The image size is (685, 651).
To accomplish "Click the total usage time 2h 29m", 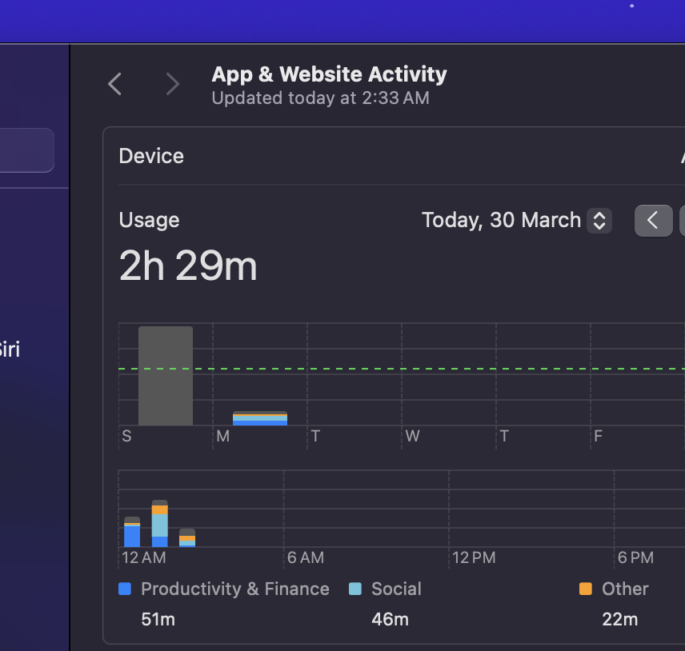I will pyautogui.click(x=187, y=266).
